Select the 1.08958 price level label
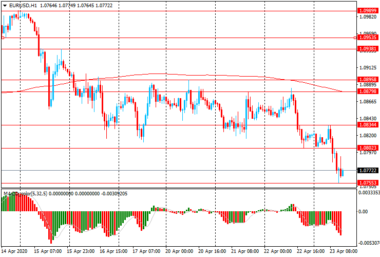Screen dimensions: 380x257 tap(368, 80)
